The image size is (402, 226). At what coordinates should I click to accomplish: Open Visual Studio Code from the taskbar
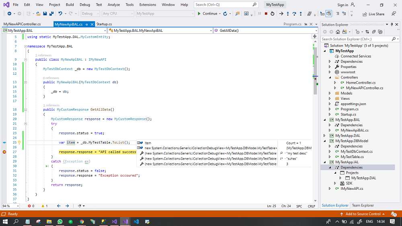pyautogui.click(x=136, y=222)
